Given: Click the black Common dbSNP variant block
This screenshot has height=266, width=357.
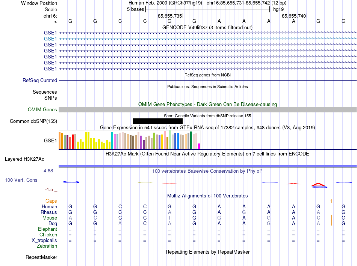Looking at the screenshot, I should coord(157,121).
